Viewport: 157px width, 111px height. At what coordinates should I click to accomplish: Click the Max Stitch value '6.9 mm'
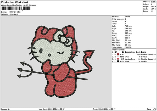[x=128, y=40]
